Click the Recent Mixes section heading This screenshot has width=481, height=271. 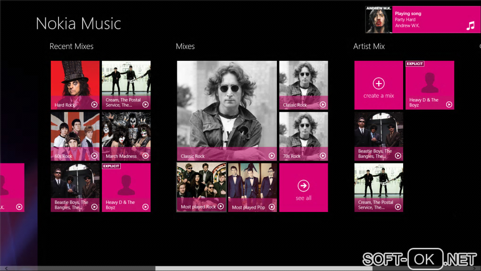[x=72, y=46]
